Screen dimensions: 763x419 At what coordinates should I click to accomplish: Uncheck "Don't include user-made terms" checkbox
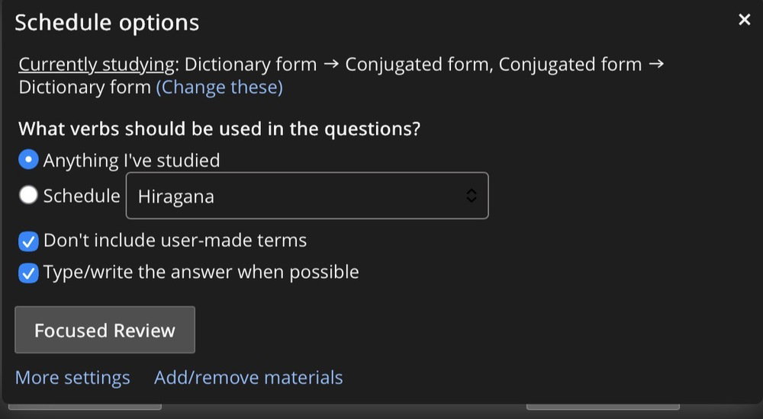[28, 241]
